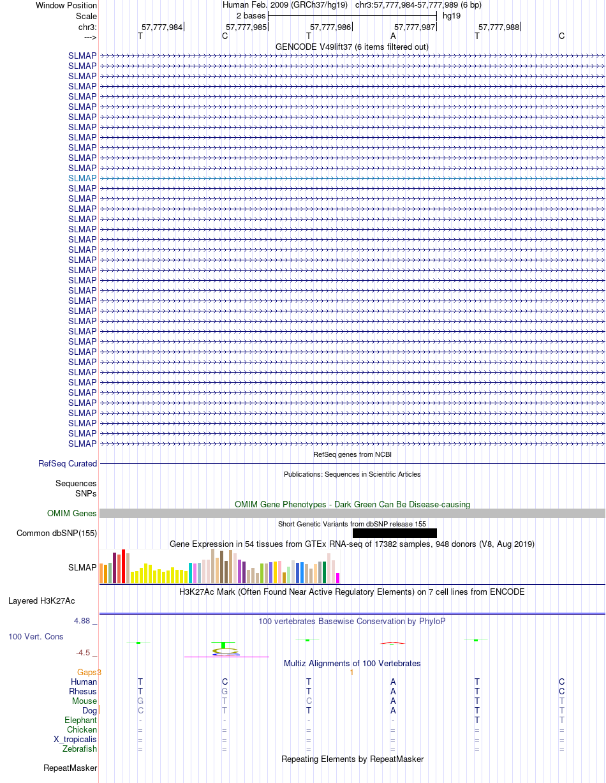Click the RefSeq Curated track label
The image size is (606, 783).
pos(68,463)
